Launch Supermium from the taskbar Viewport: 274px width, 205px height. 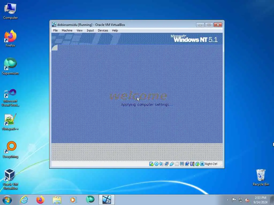pos(90,200)
